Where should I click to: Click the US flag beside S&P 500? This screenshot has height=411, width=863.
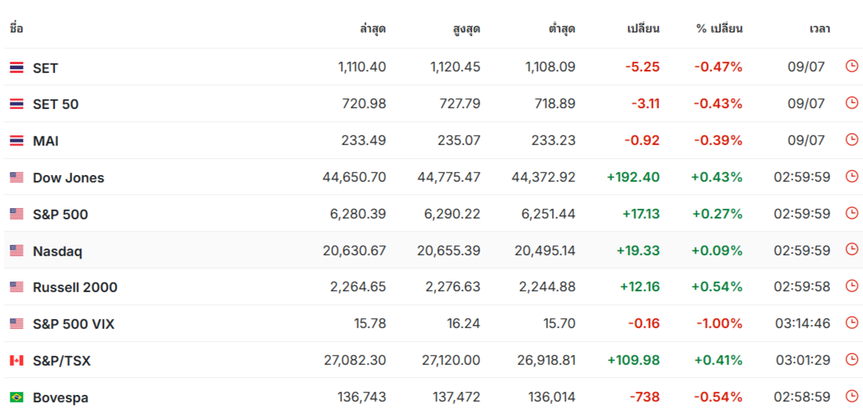point(16,214)
